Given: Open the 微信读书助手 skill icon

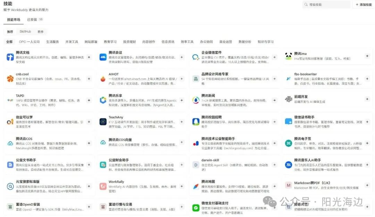Looking at the screenshot, I should point(289,122).
